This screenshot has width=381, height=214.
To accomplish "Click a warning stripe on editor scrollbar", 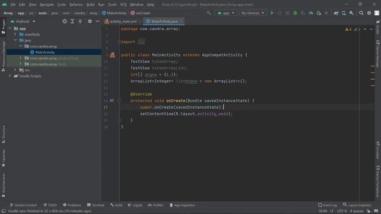I will [x=373, y=66].
